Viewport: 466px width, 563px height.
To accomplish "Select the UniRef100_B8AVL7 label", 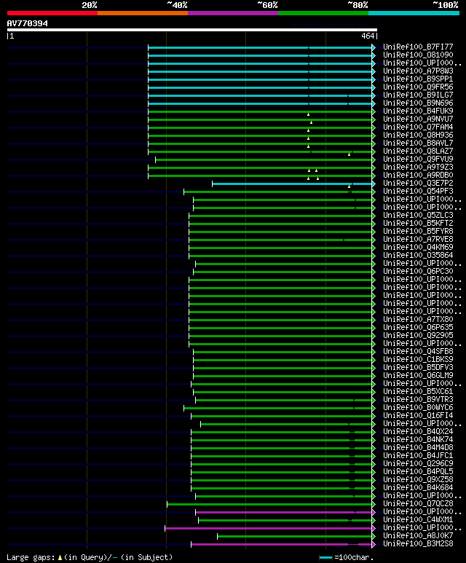I will pos(418,143).
